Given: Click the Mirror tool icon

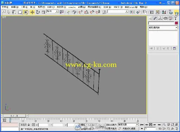Looking at the screenshot, I should [x=133, y=12].
